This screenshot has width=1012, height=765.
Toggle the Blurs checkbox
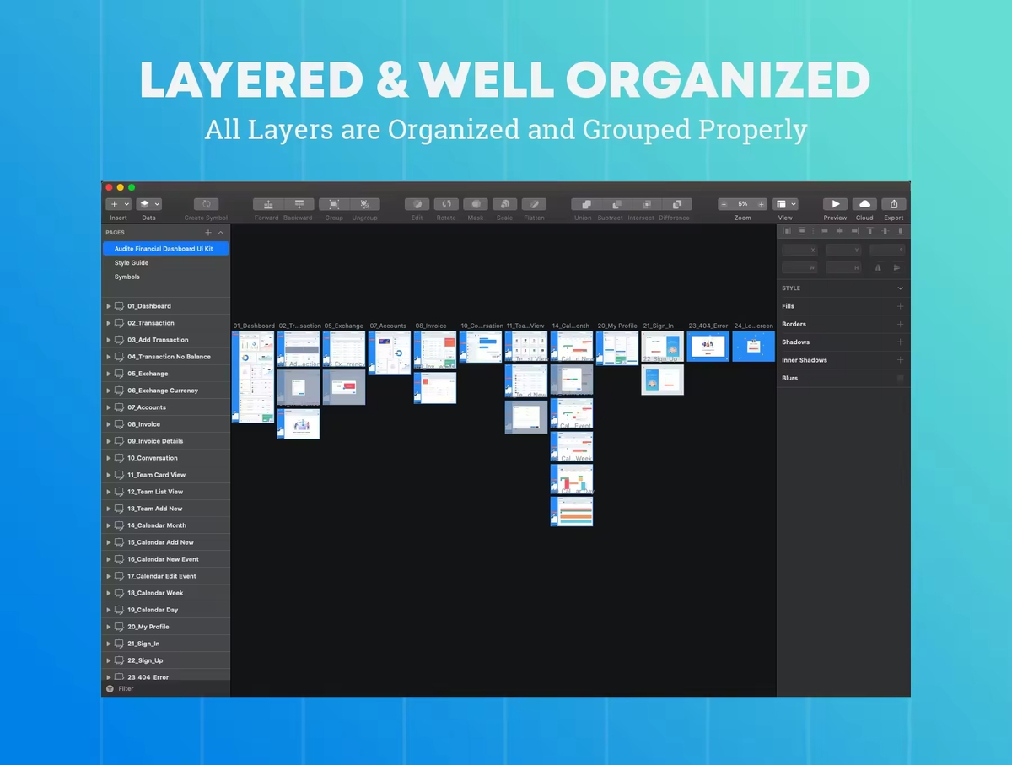(900, 378)
